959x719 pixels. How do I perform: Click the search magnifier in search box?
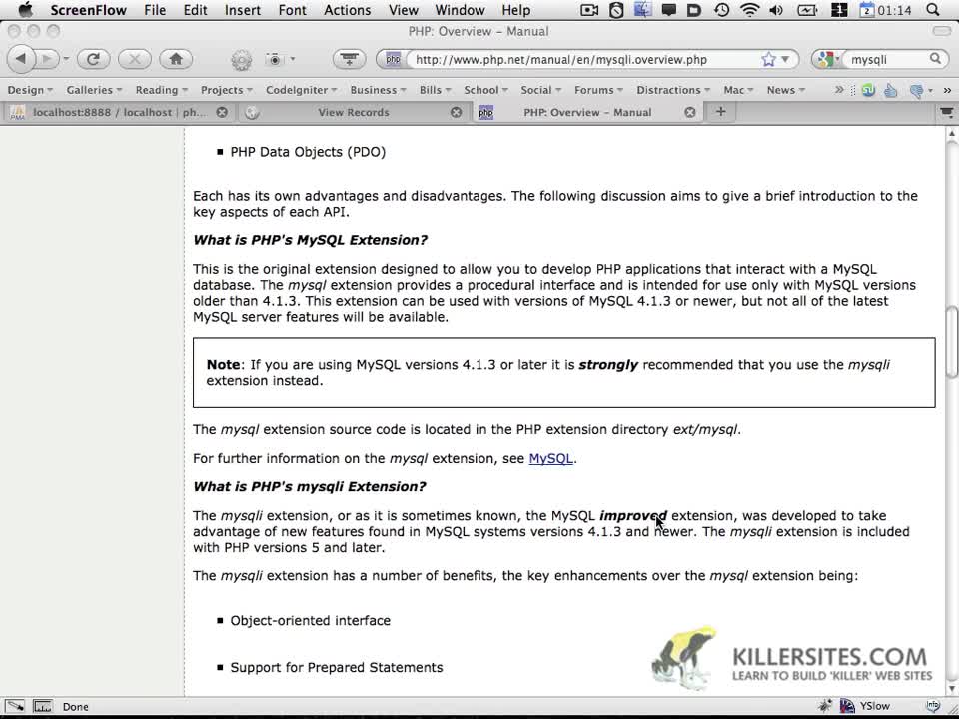pyautogui.click(x=935, y=59)
